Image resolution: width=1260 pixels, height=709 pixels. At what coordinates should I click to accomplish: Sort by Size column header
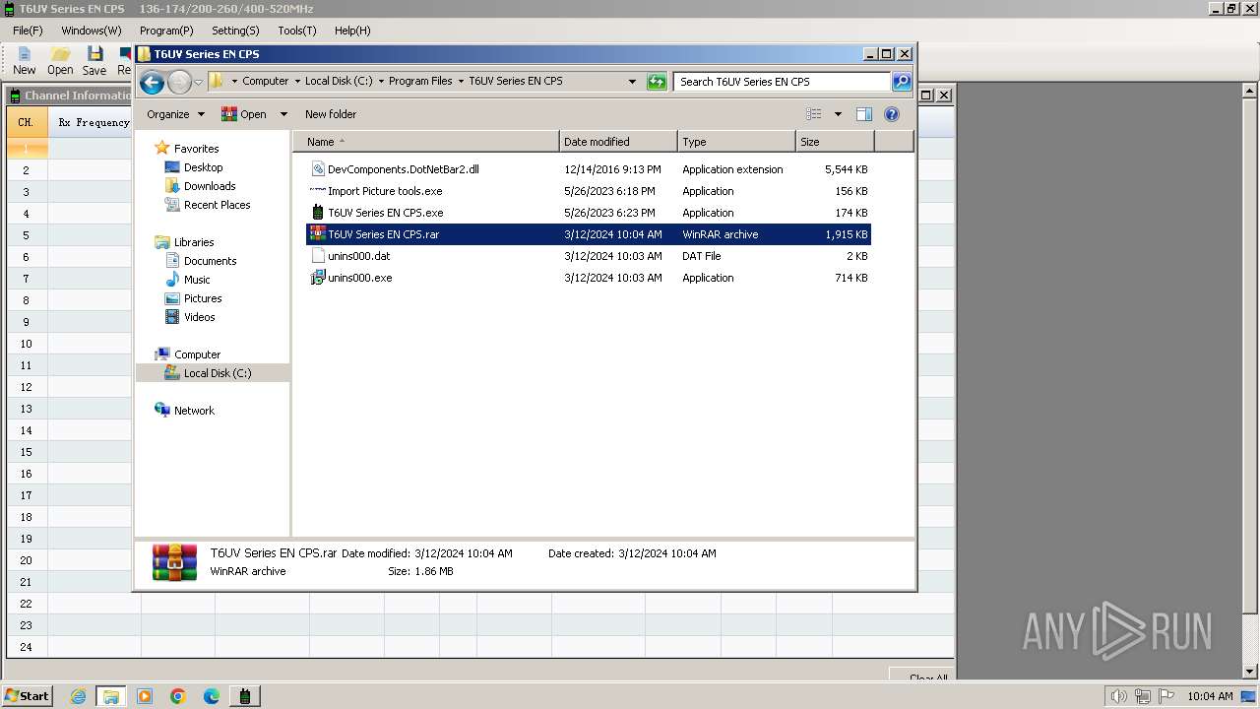pyautogui.click(x=835, y=142)
